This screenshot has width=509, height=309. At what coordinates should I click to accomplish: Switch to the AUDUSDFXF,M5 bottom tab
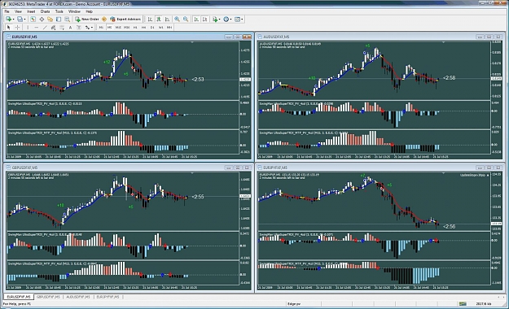78,297
